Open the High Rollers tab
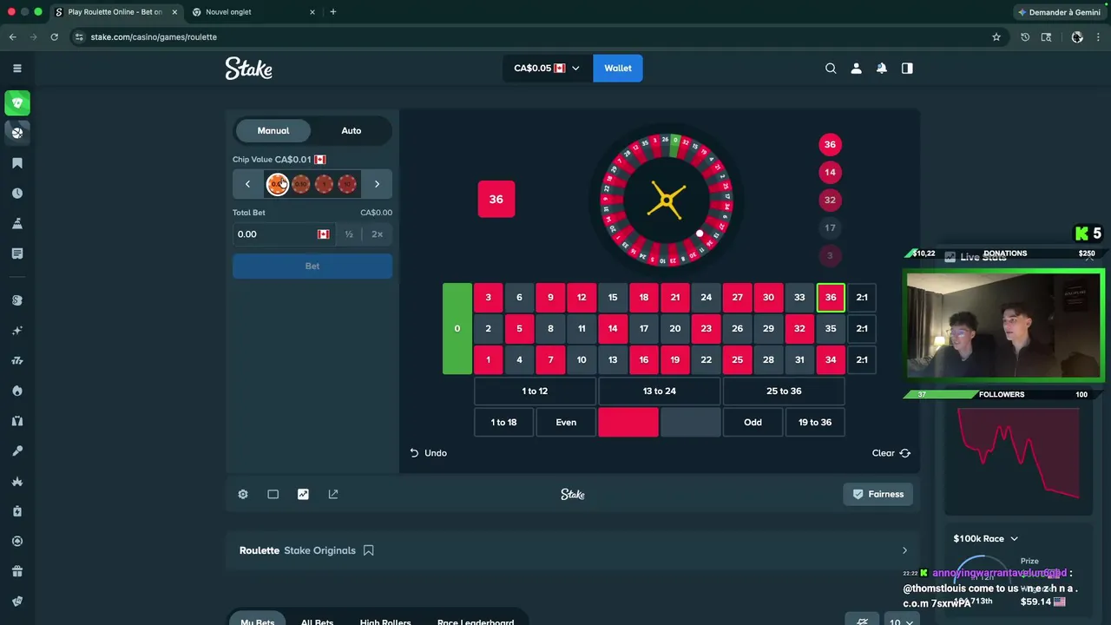1111x625 pixels. [x=385, y=621]
